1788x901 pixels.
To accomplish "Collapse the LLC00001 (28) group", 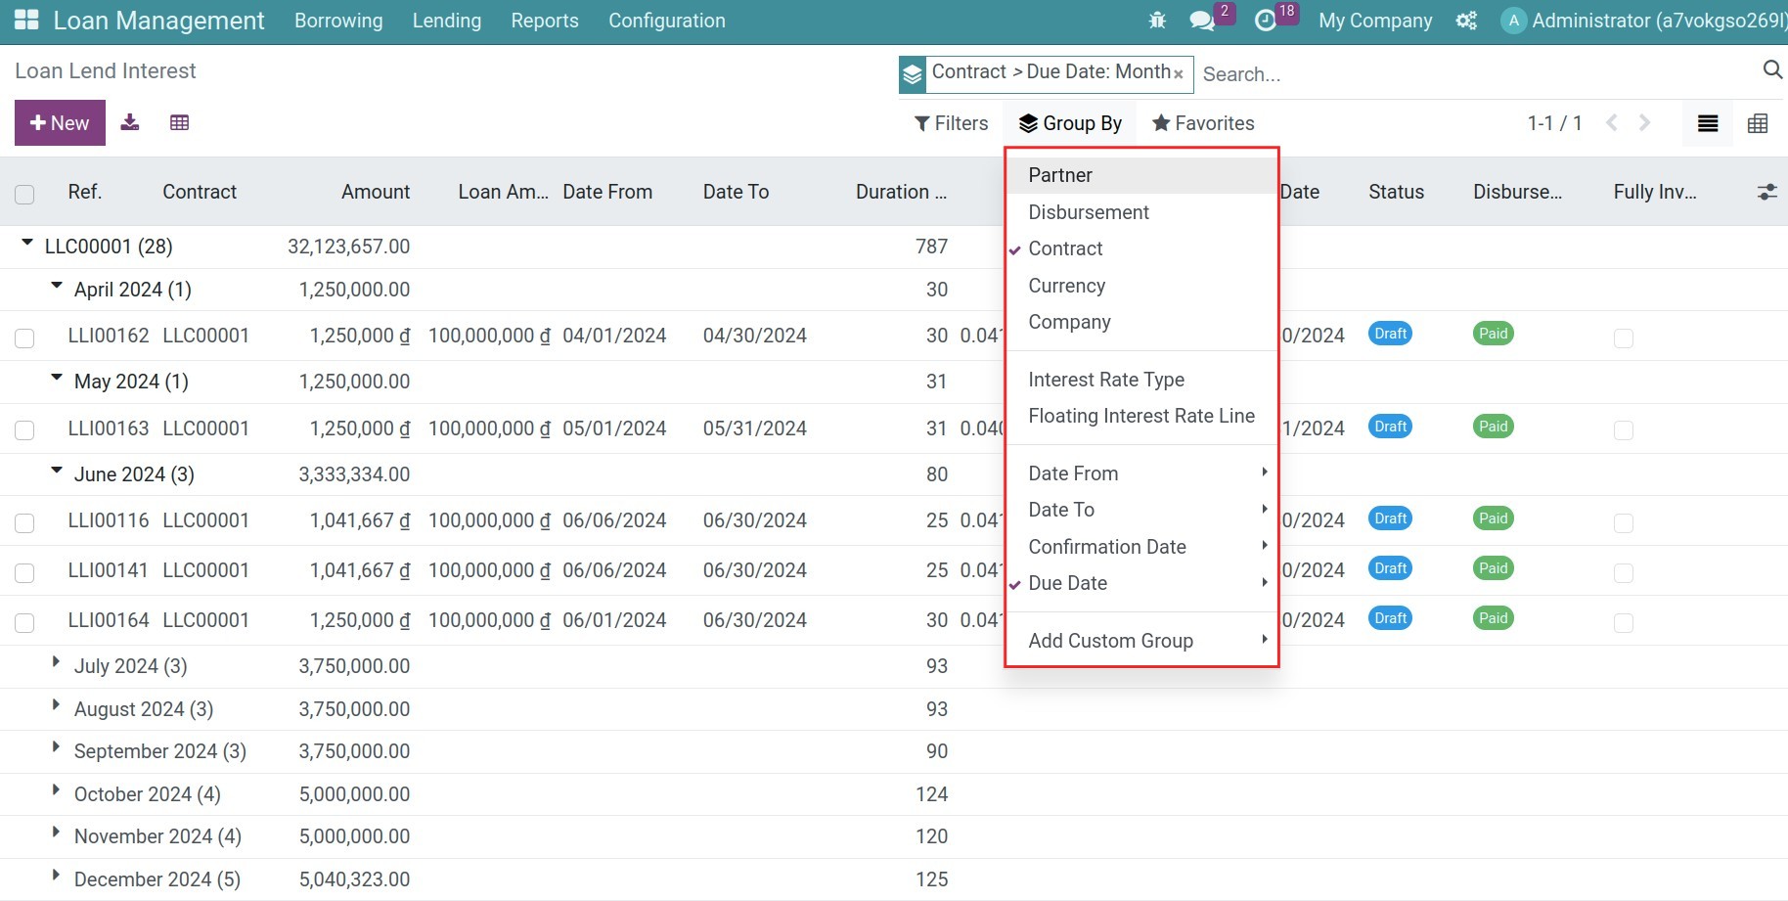I will point(27,244).
